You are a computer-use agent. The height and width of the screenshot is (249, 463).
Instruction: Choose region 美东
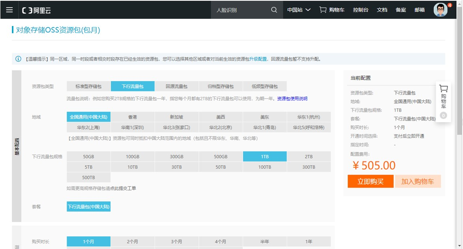tap(264, 117)
